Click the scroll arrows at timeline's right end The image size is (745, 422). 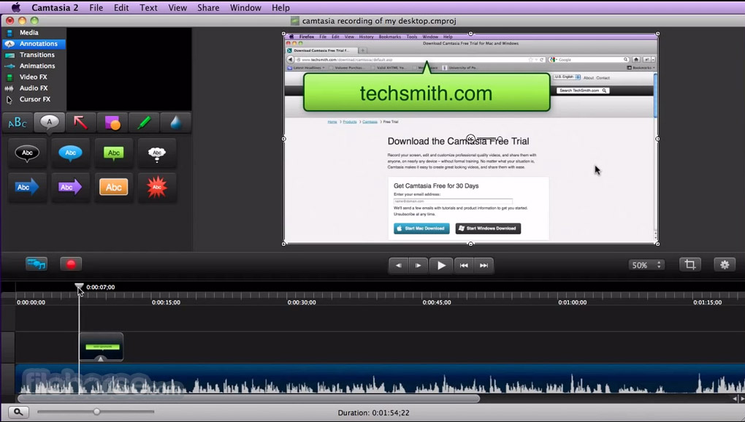click(x=738, y=399)
